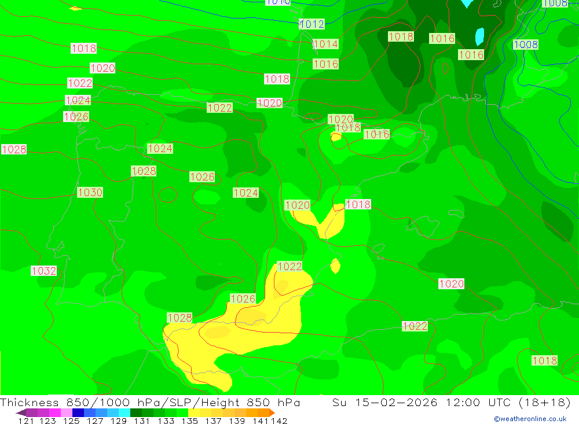Viewport: 579px width, 424px height.
Task: Click the legend value 121
Action: (x=26, y=421)
